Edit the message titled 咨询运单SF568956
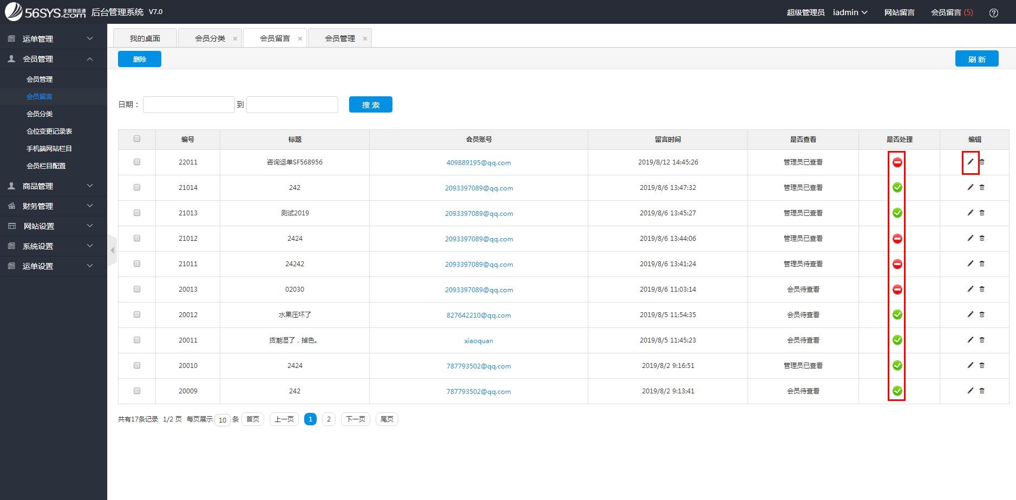The image size is (1016, 500). (971, 162)
